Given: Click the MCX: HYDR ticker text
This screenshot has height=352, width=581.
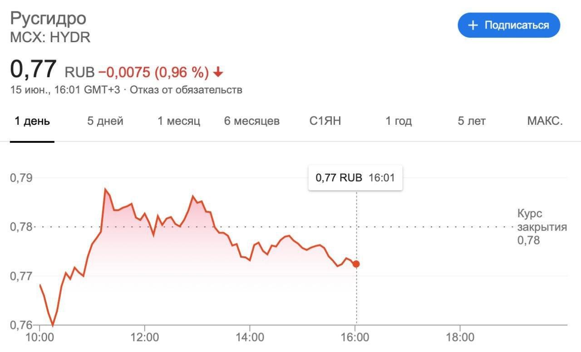Looking at the screenshot, I should pyautogui.click(x=50, y=38).
